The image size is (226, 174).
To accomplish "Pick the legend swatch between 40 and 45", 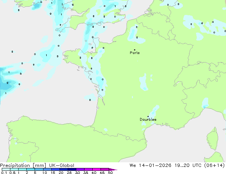I will [97, 169].
